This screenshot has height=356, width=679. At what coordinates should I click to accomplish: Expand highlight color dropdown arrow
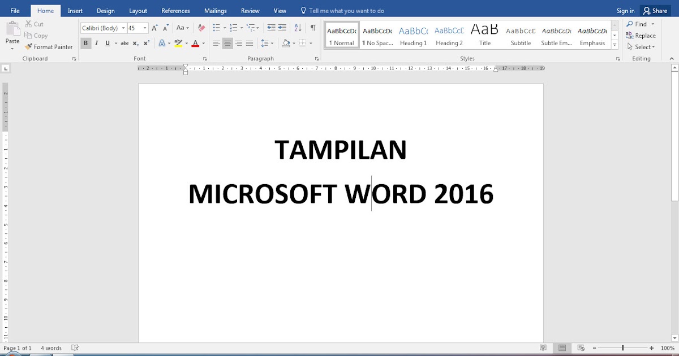tap(186, 44)
